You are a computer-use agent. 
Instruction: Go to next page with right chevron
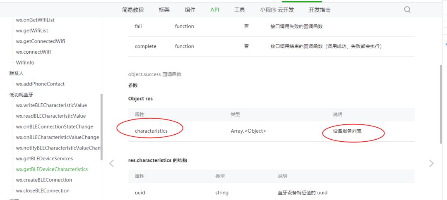coord(431,163)
